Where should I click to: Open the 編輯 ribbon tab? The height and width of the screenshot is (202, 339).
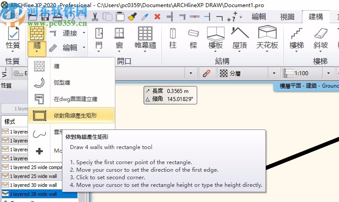[258, 16]
